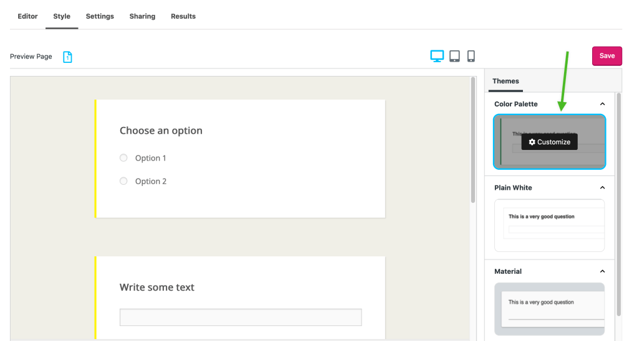Image resolution: width=637 pixels, height=341 pixels.
Task: Open the Editor tab
Action: pyautogui.click(x=27, y=16)
